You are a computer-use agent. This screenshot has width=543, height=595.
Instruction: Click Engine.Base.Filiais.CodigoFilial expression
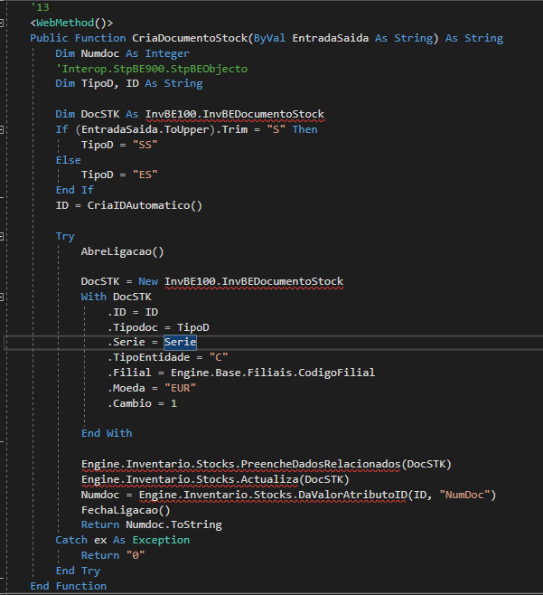[x=269, y=373]
